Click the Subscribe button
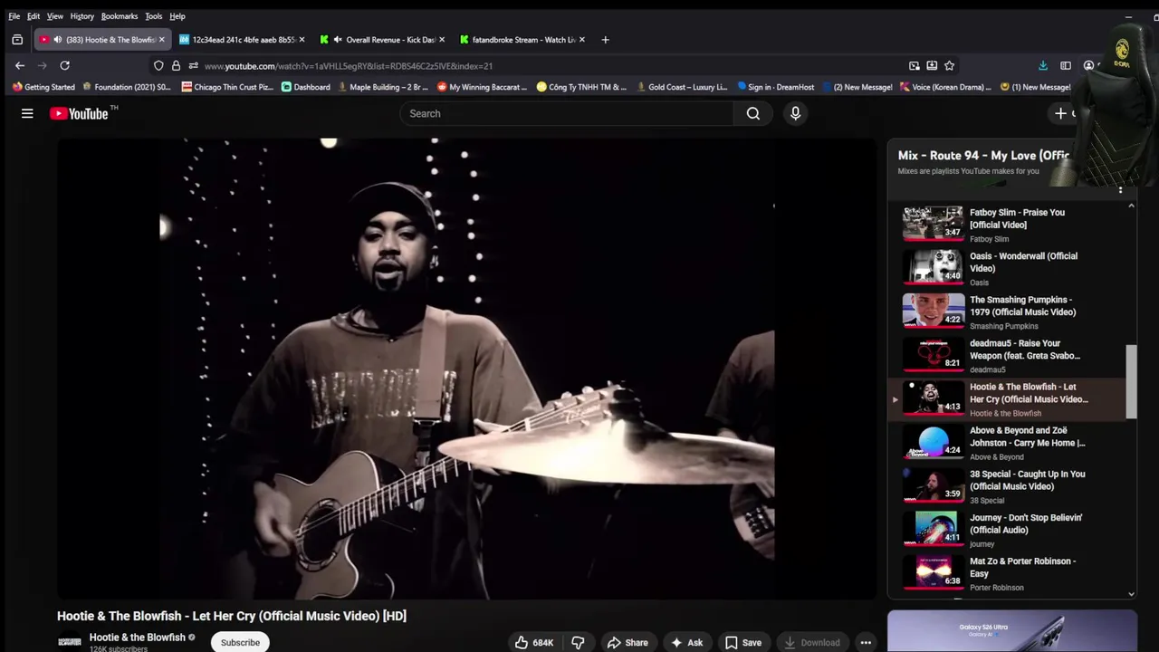The height and width of the screenshot is (652, 1159). pyautogui.click(x=240, y=642)
